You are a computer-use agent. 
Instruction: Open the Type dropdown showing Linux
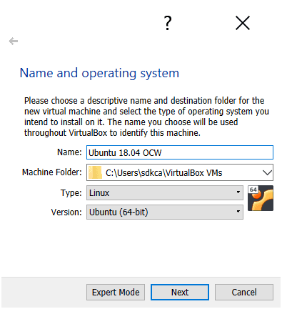coord(165,192)
